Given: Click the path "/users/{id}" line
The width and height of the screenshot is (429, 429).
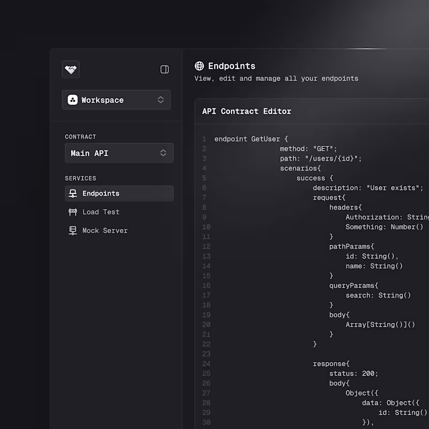Looking at the screenshot, I should point(320,159).
